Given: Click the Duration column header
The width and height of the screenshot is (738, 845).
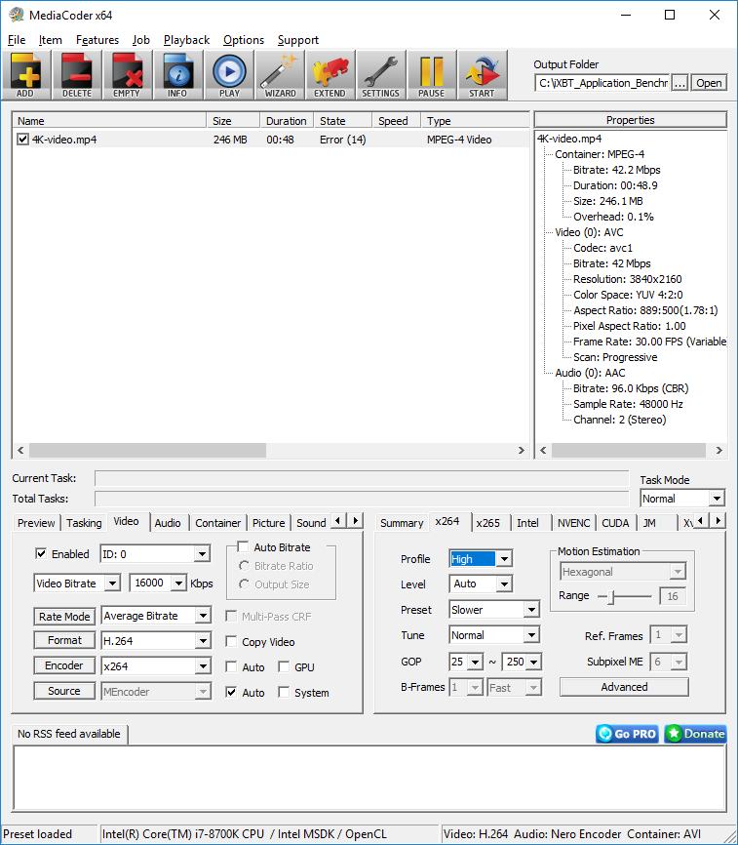Looking at the screenshot, I should [x=287, y=121].
